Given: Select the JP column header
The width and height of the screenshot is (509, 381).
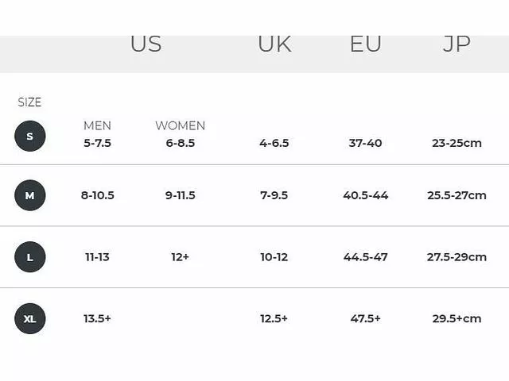Looking at the screenshot, I should tap(457, 44).
